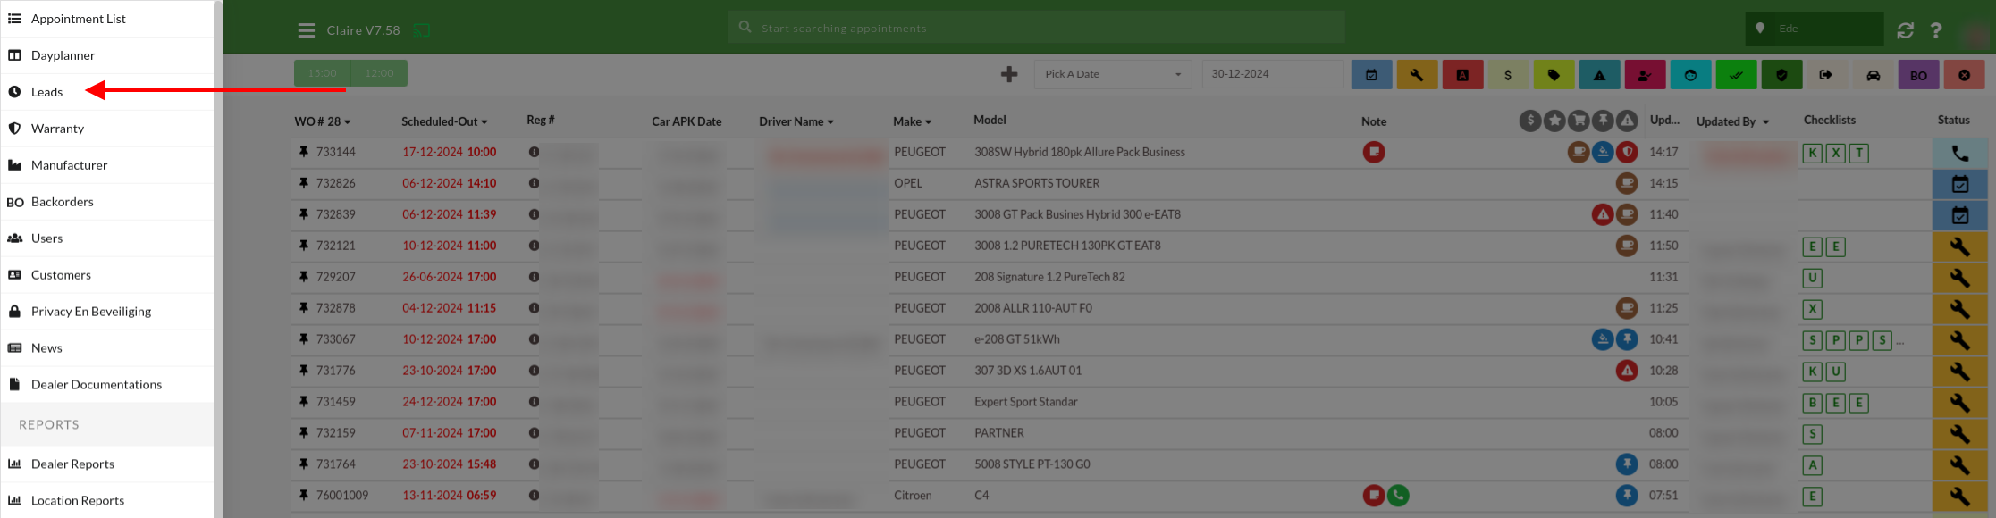Click the red cancel status filter swatch
The height and width of the screenshot is (518, 1996).
pyautogui.click(x=1964, y=75)
